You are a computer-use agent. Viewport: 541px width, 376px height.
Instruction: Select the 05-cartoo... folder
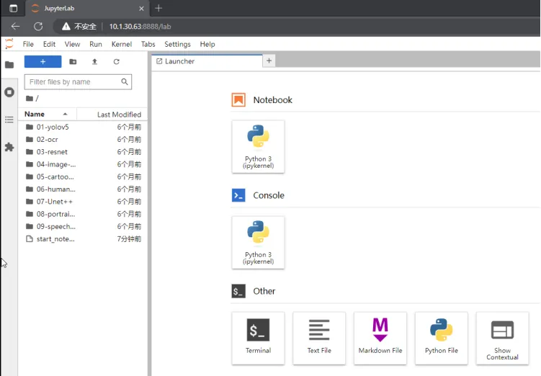point(83,176)
